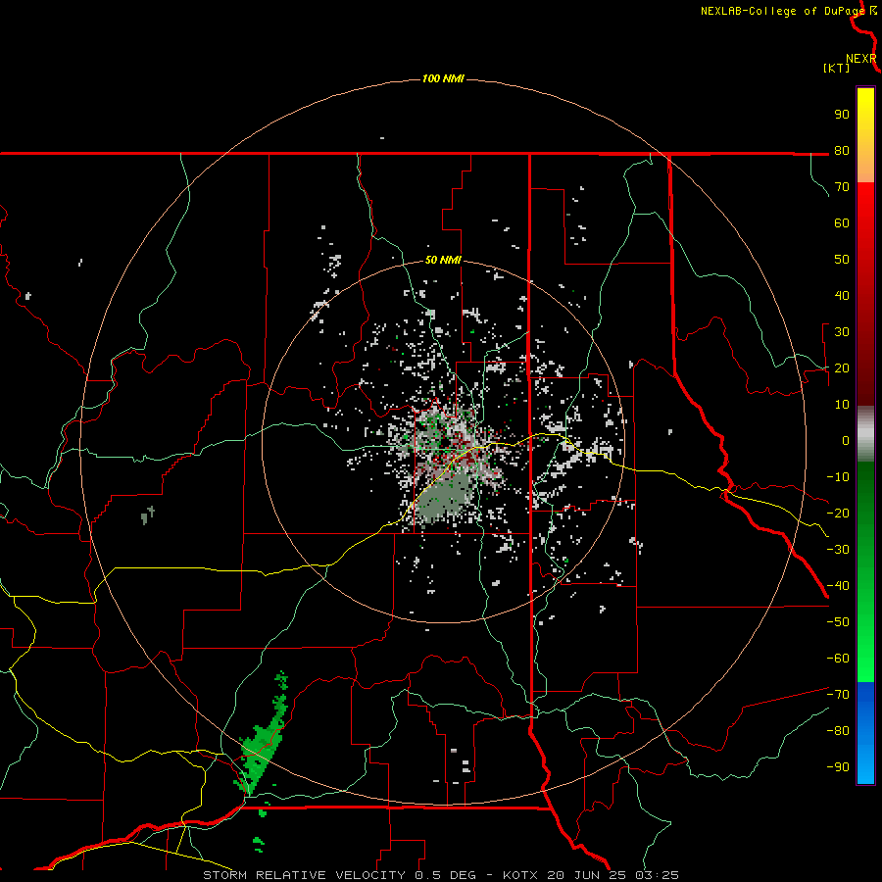Click the Storm Relative Velocity caption at bottom
Screen dimensions: 882x882
(440, 875)
